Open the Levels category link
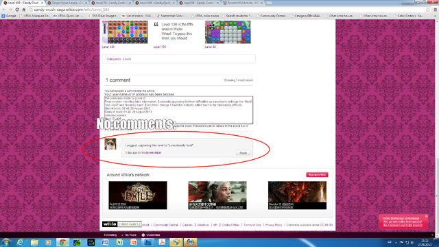 click(127, 59)
